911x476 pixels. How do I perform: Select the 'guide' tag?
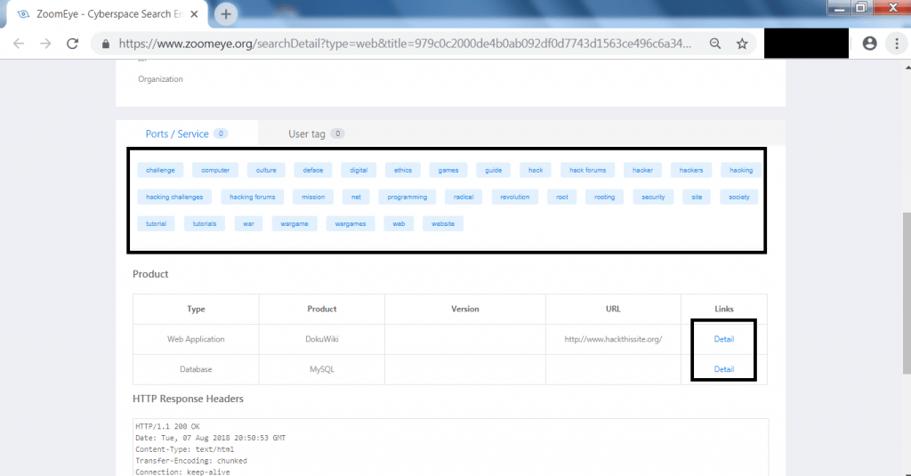click(x=493, y=170)
